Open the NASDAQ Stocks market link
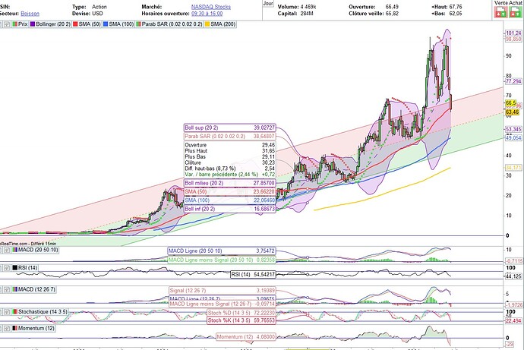524x350 pixels. pyautogui.click(x=211, y=7)
